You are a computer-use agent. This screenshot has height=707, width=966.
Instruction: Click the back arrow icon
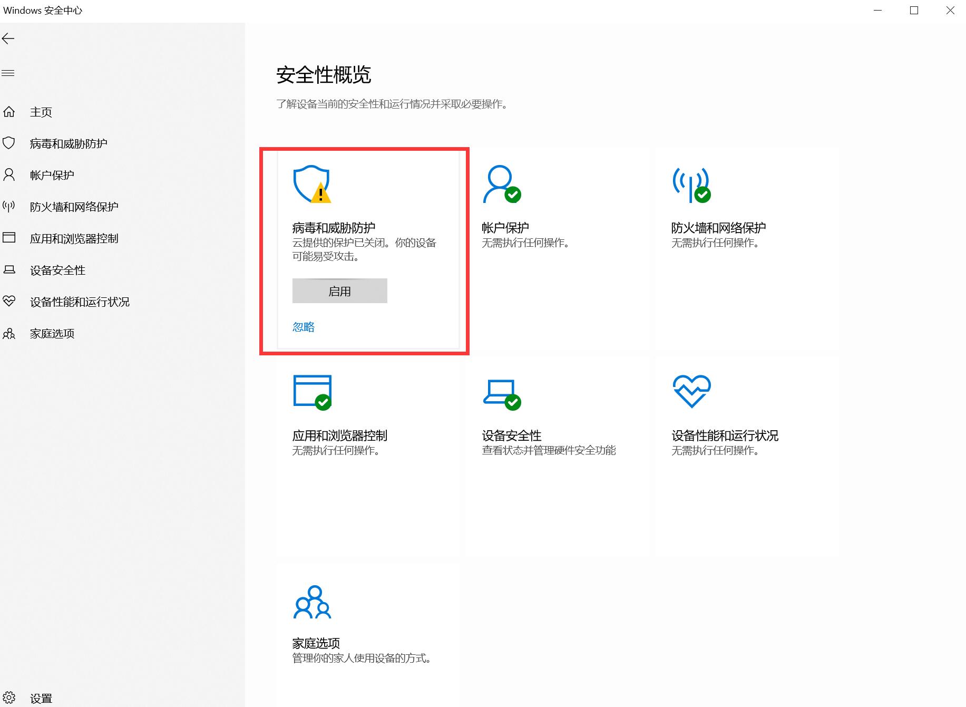pyautogui.click(x=8, y=38)
